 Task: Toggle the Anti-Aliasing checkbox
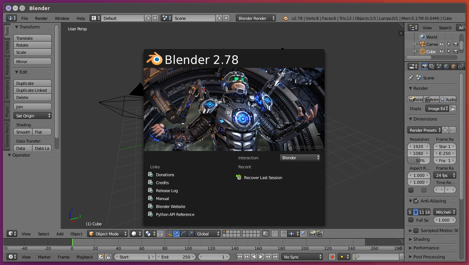pyautogui.click(x=416, y=201)
